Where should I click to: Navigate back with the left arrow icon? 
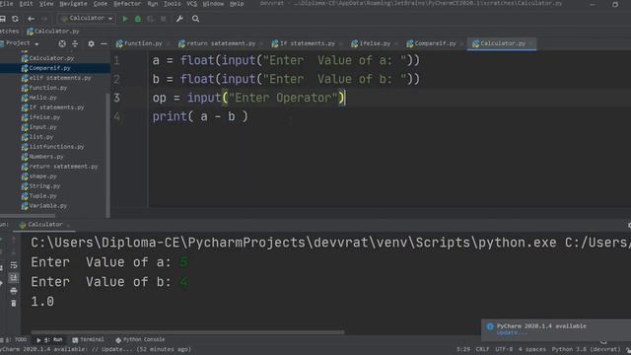click(x=31, y=19)
